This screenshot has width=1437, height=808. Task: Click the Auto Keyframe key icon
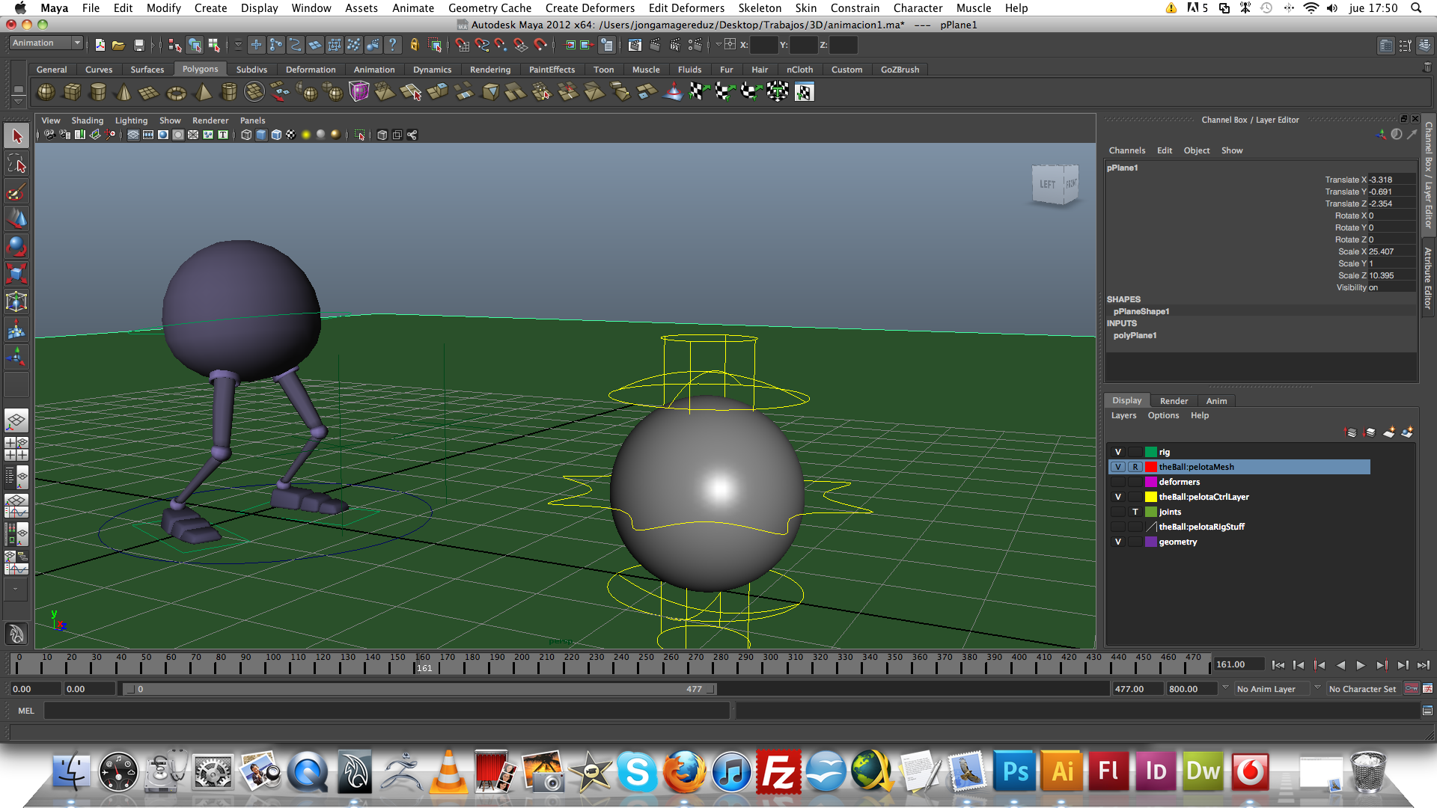1412,689
